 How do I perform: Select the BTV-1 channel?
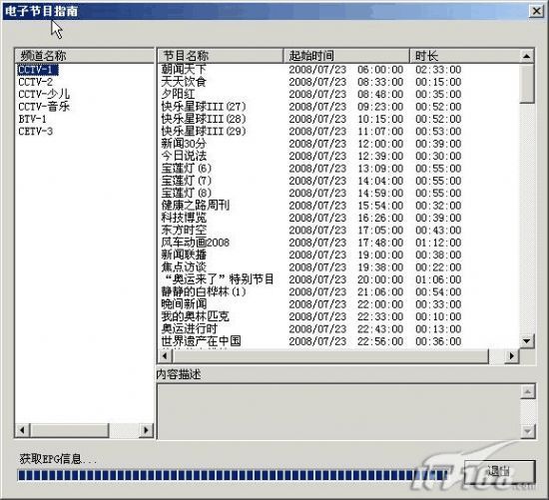coord(32,119)
